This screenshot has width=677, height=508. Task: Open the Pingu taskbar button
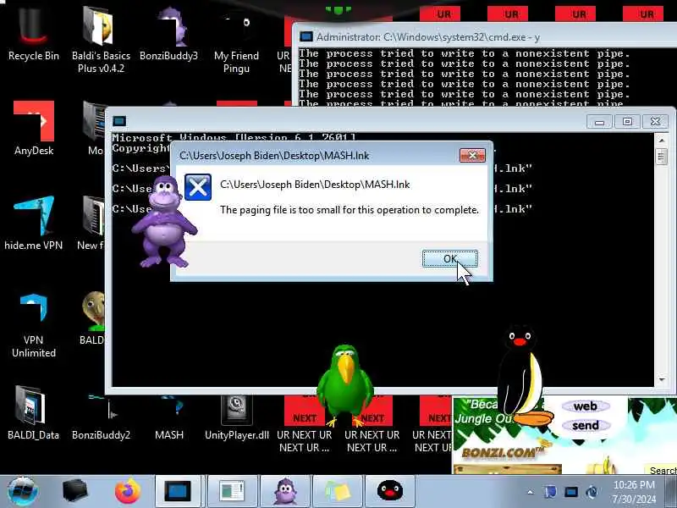point(390,492)
